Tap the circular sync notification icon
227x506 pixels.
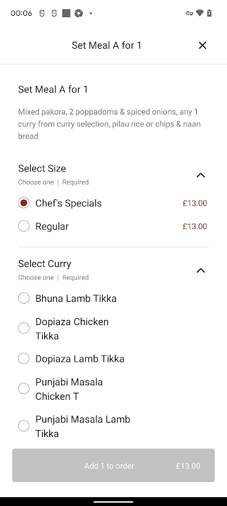[x=78, y=13]
